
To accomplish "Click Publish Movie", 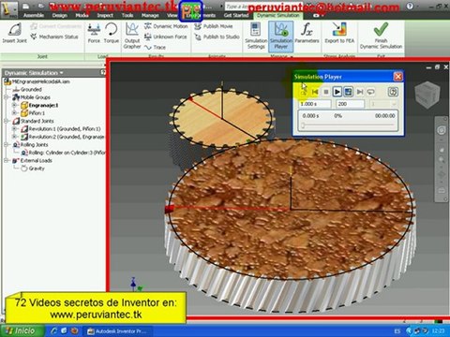I will coord(213,26).
